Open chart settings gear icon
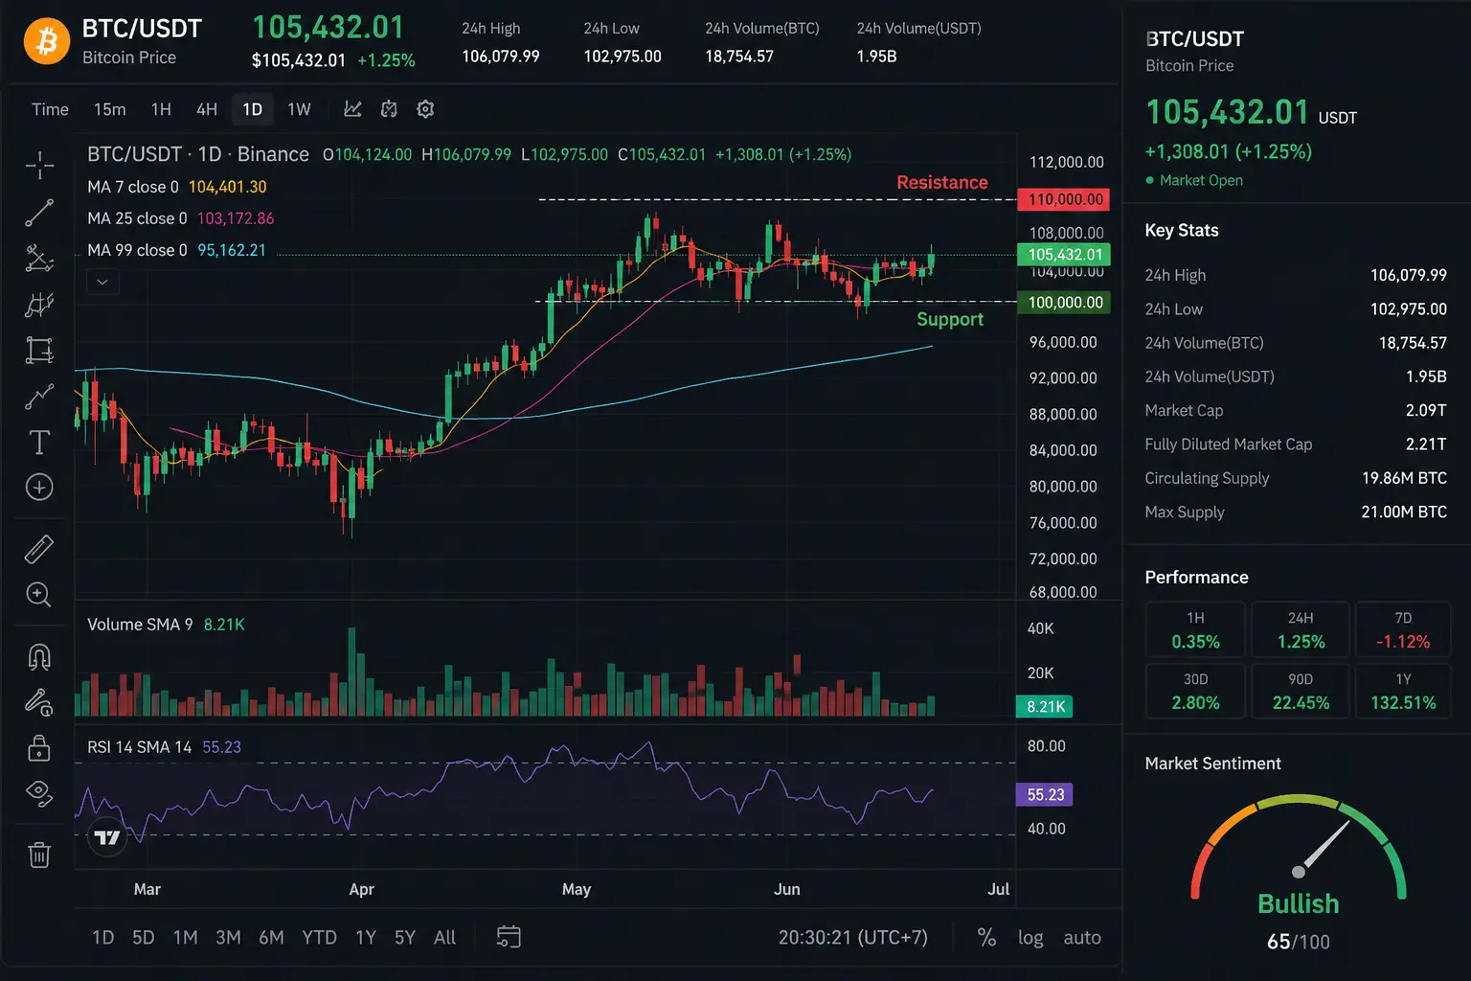1471x981 pixels. (x=425, y=109)
